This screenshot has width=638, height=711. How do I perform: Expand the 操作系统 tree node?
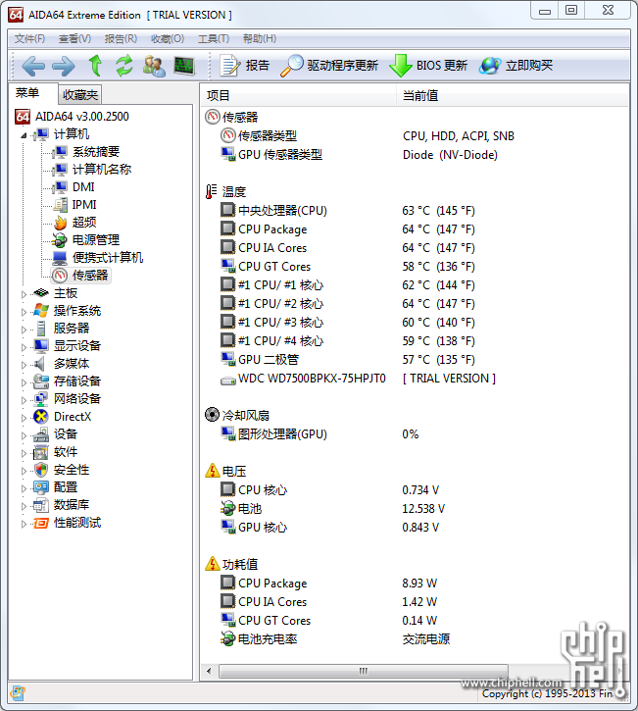(24, 312)
